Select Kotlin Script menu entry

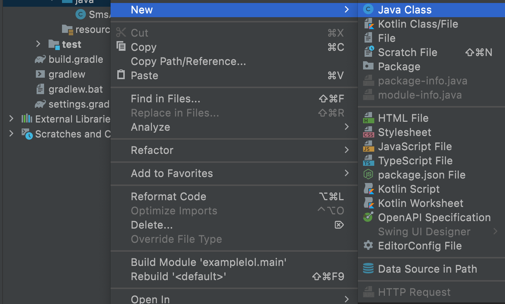point(431,189)
